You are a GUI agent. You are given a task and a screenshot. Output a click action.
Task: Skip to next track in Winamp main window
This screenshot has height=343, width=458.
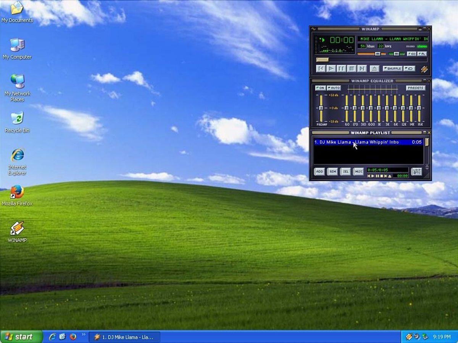pos(362,69)
